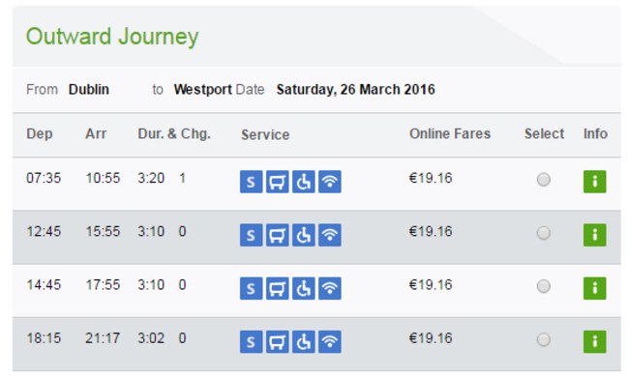The image size is (629, 377).
Task: Click wheelchair accessibility icon on 12:45 row
Action: tap(304, 235)
